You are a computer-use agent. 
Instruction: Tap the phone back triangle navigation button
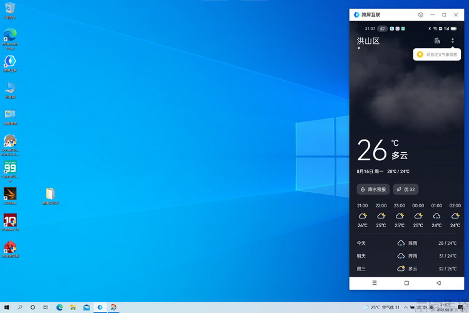pos(438,283)
